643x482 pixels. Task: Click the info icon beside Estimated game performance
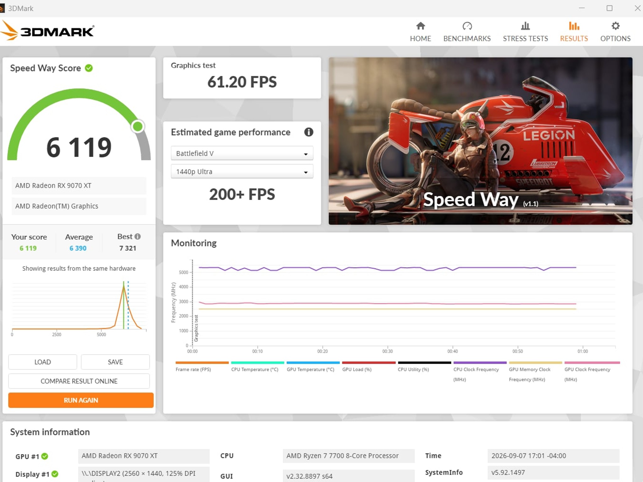(309, 132)
